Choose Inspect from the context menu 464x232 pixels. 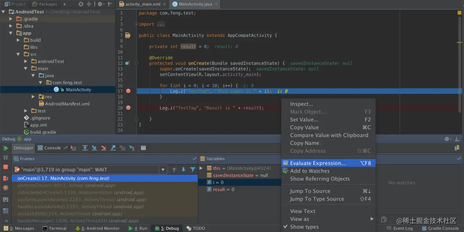click(328, 104)
